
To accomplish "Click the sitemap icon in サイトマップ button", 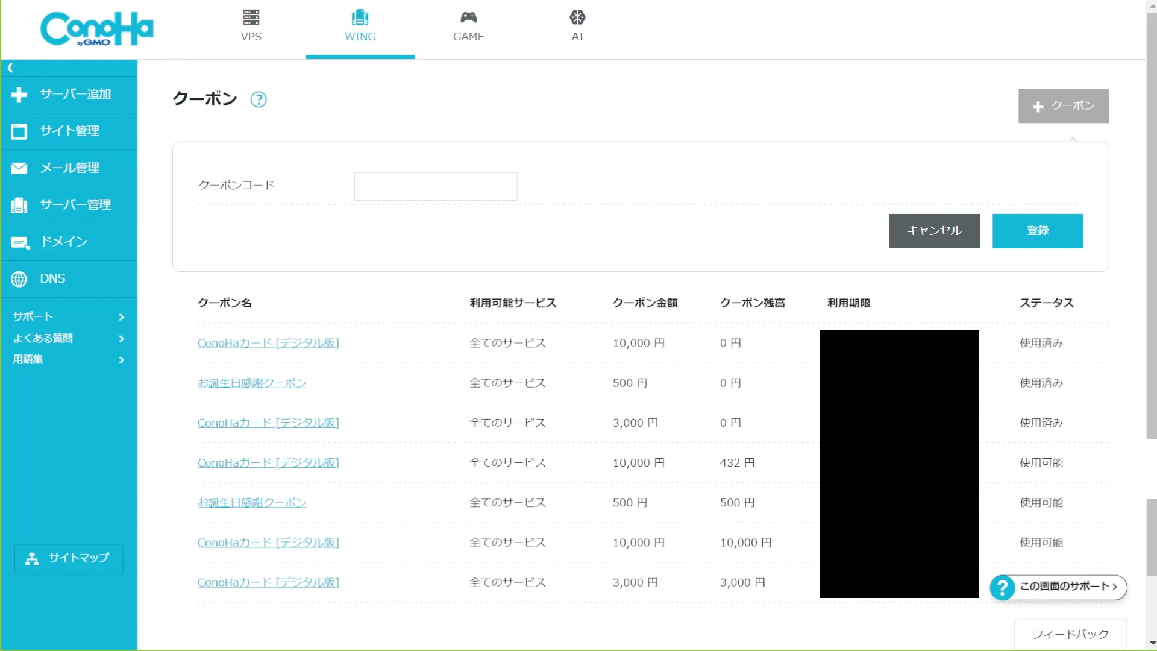I will tap(32, 559).
